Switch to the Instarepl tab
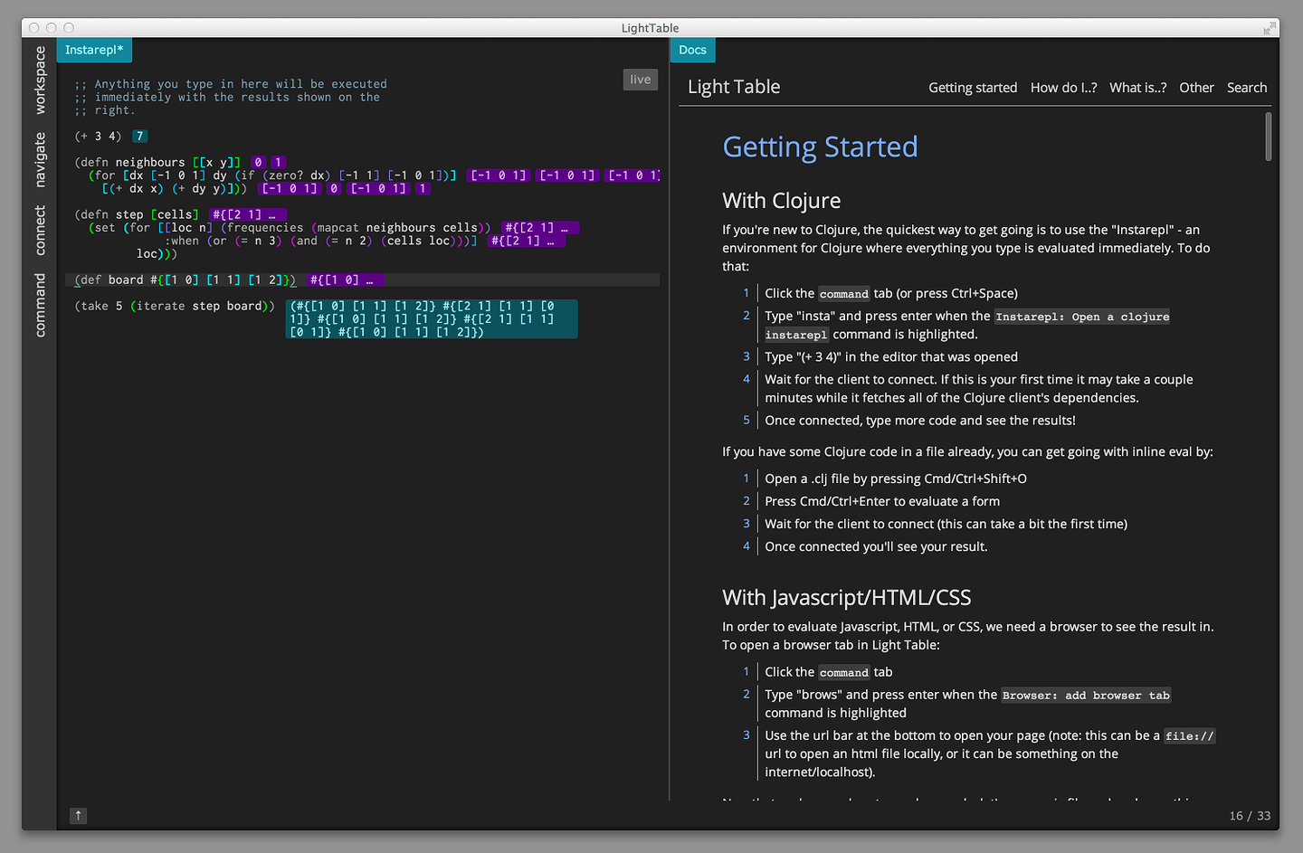Image resolution: width=1303 pixels, height=853 pixels. pos(94,50)
